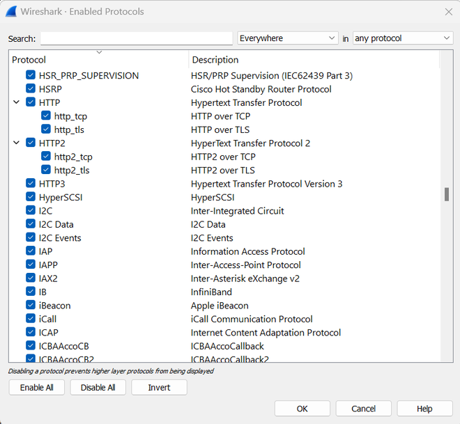Viewport: 460px width, 424px height.
Task: Uncheck the iBeacon protocol checkbox
Action: coord(31,305)
